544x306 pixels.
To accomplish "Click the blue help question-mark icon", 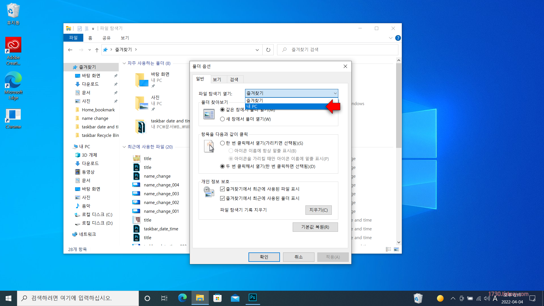I will pos(398,38).
